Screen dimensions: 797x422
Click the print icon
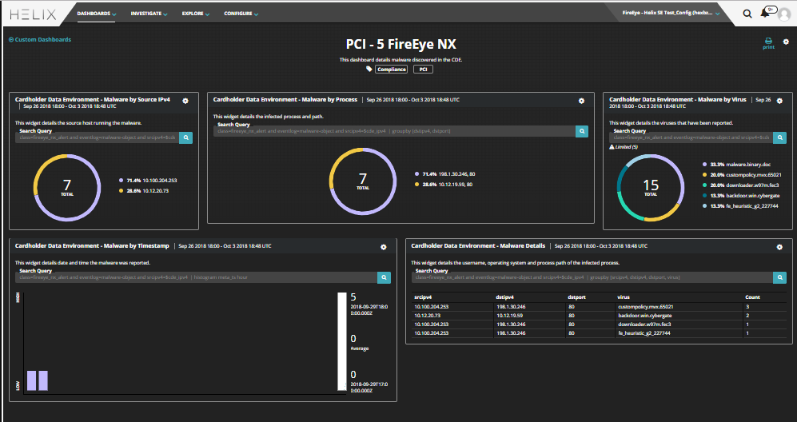pyautogui.click(x=768, y=43)
